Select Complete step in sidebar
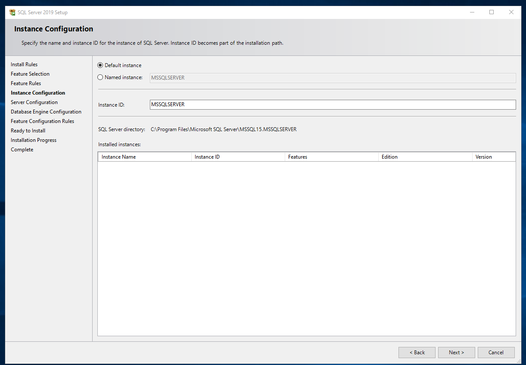This screenshot has width=526, height=365. pyautogui.click(x=22, y=150)
